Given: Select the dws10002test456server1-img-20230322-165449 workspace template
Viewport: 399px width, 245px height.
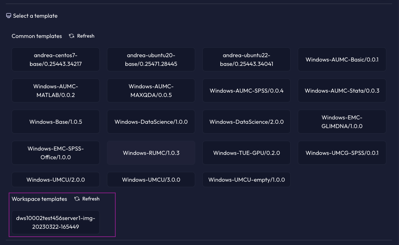Looking at the screenshot, I should tap(55, 222).
